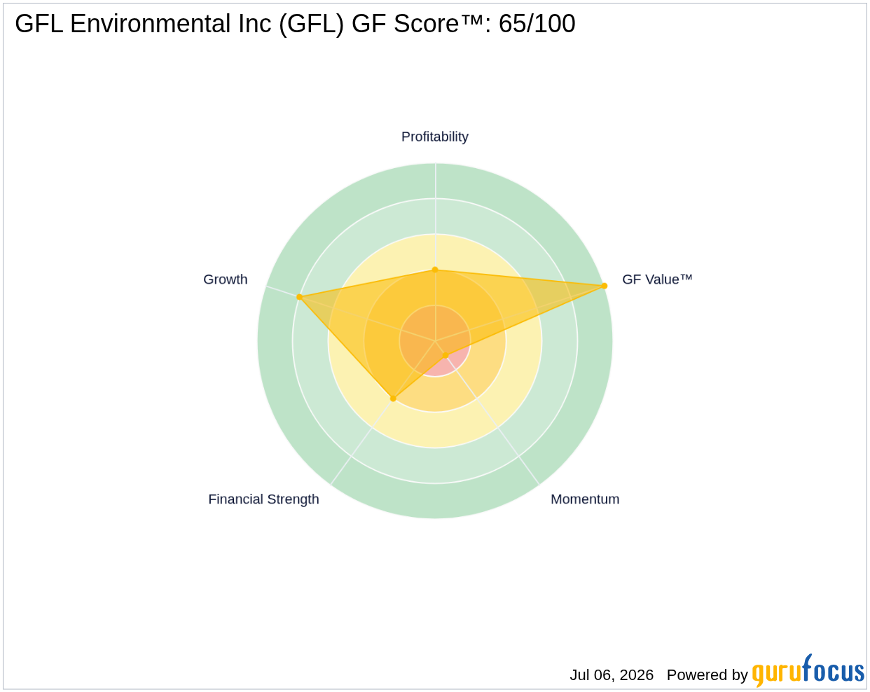
Task: Click the Financial Strength data point marker
Action: click(x=393, y=399)
